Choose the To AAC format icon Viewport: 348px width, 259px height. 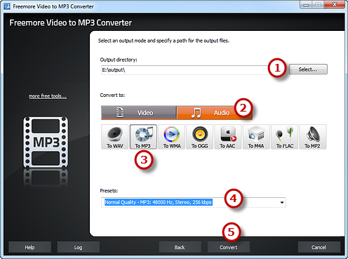tap(228, 137)
